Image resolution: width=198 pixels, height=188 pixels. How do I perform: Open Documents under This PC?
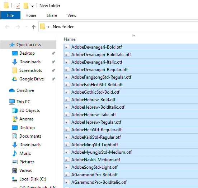(x=30, y=136)
